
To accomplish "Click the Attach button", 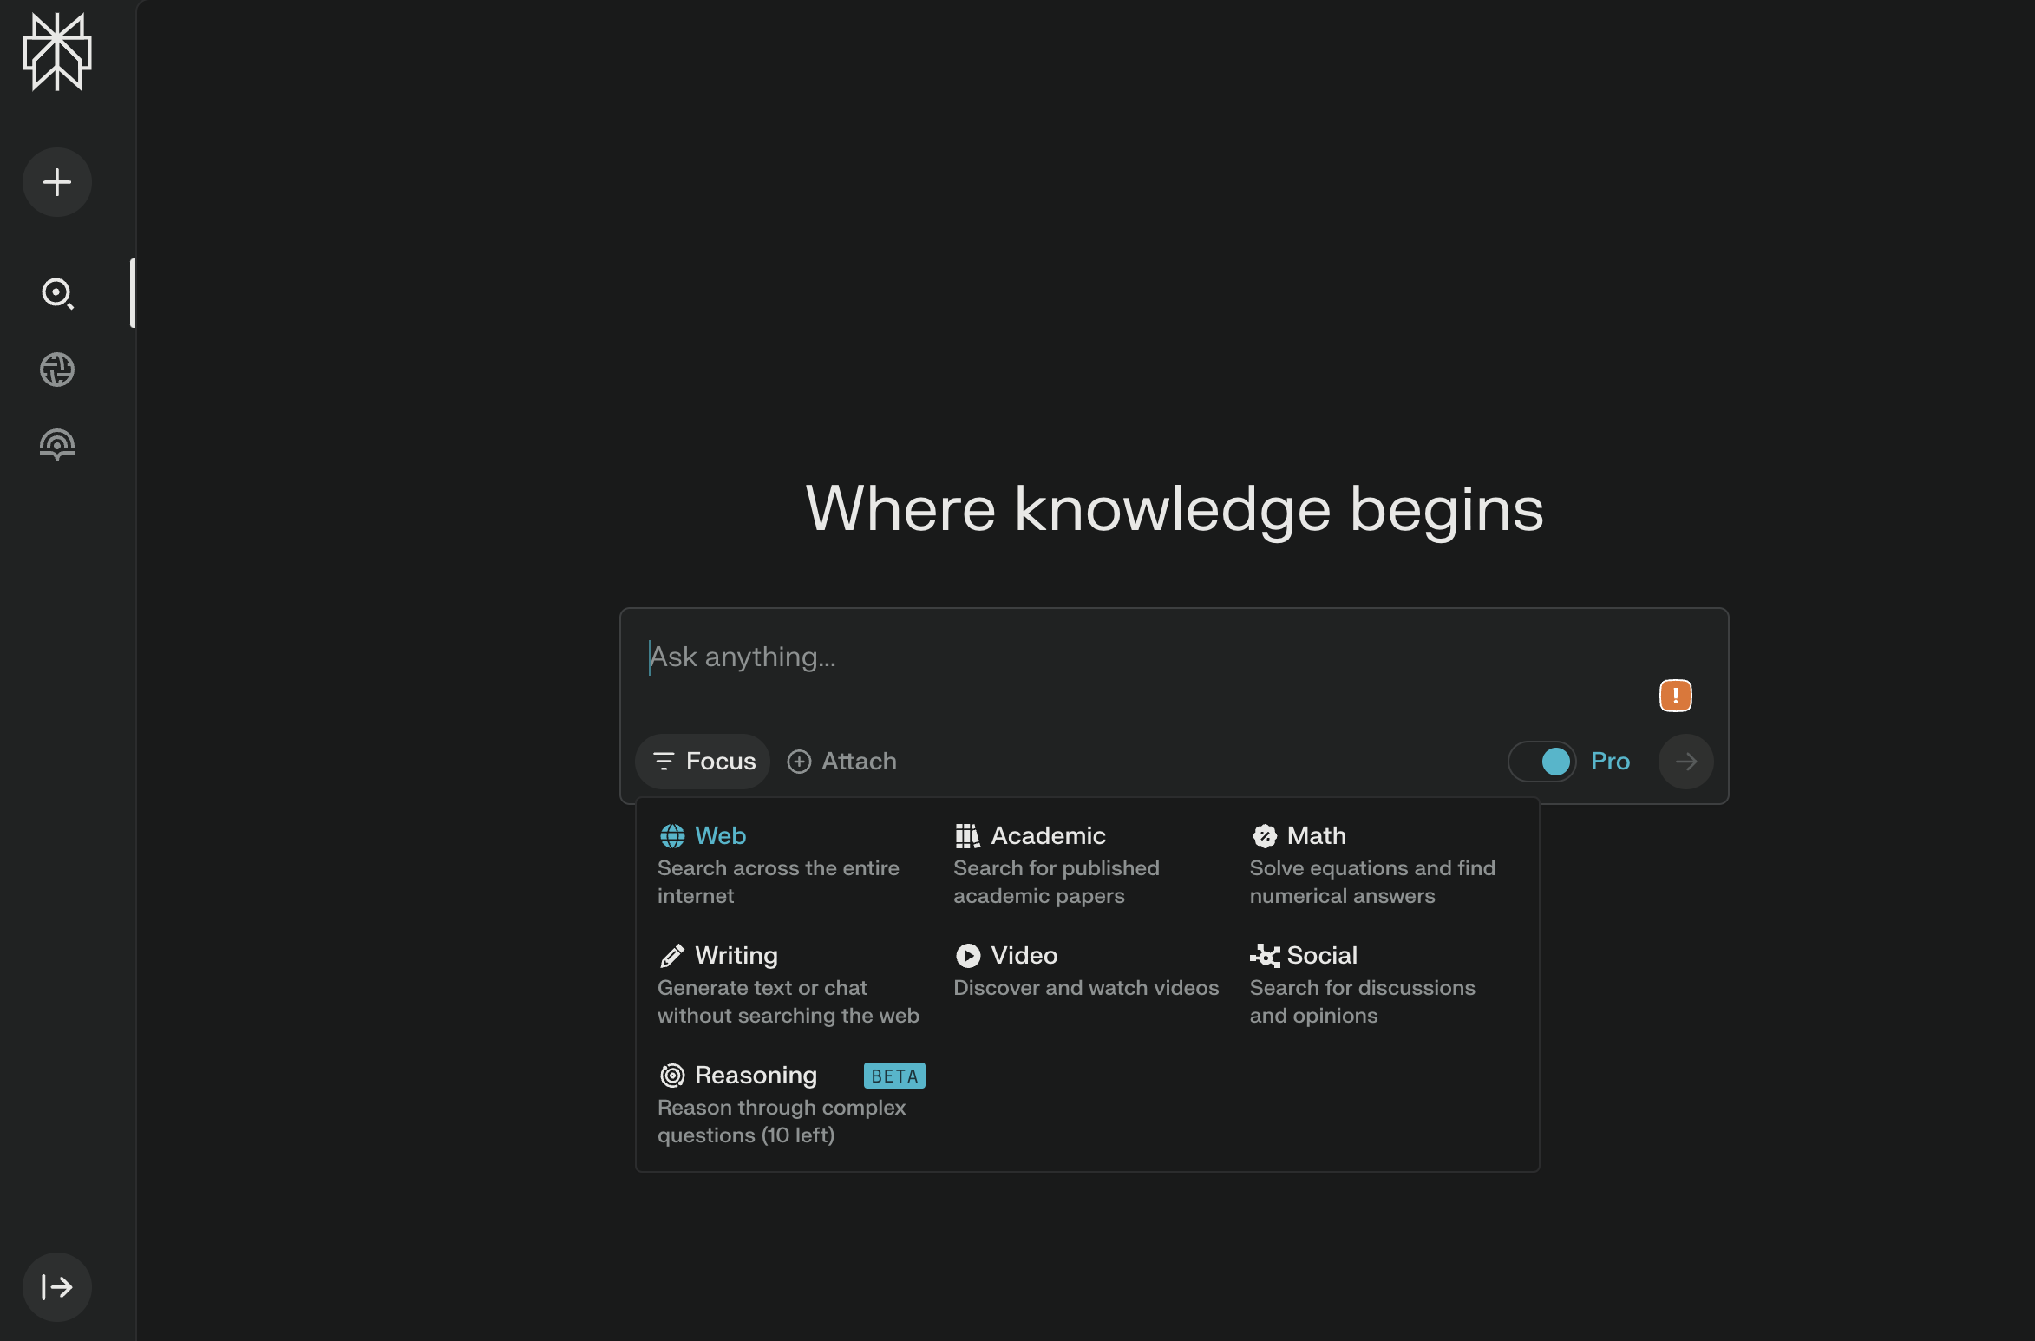I will [841, 762].
